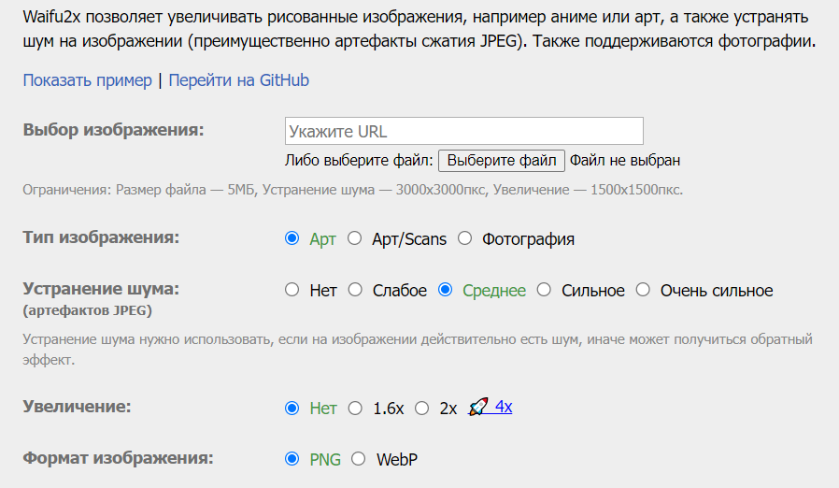The image size is (839, 488).
Task: Select the "Арт" image type radio
Action: [x=292, y=237]
